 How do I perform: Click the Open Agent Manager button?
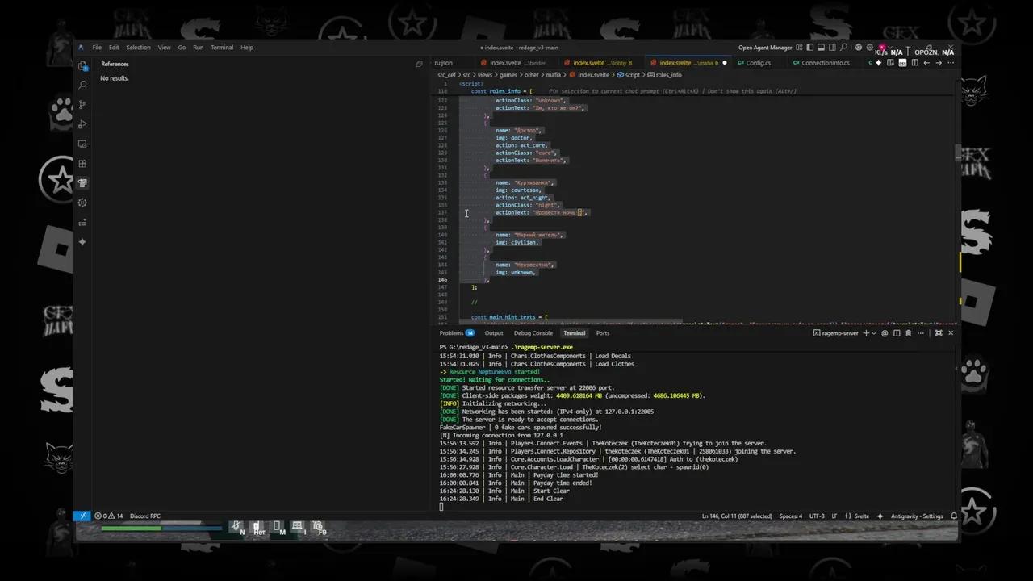click(764, 48)
